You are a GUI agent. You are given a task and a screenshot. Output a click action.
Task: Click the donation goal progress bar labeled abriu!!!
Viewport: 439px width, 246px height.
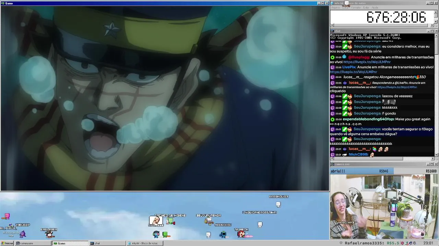[x=383, y=171]
